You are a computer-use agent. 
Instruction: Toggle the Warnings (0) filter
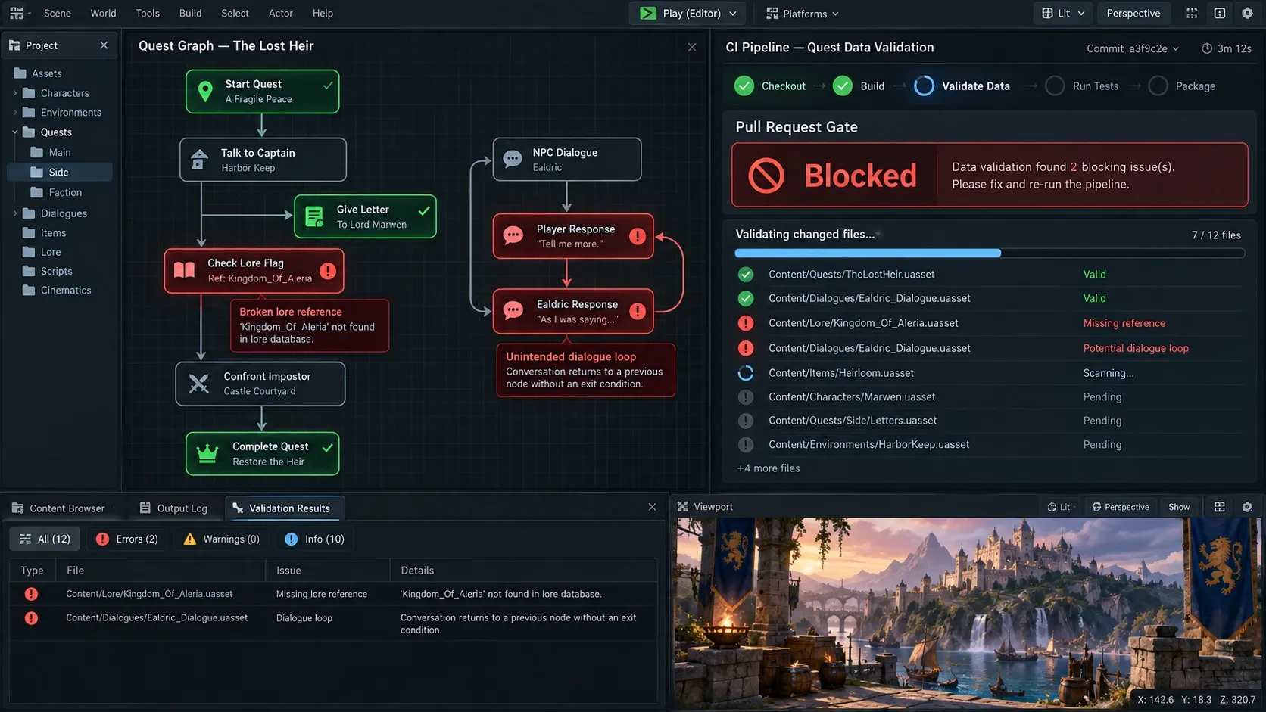(x=221, y=539)
